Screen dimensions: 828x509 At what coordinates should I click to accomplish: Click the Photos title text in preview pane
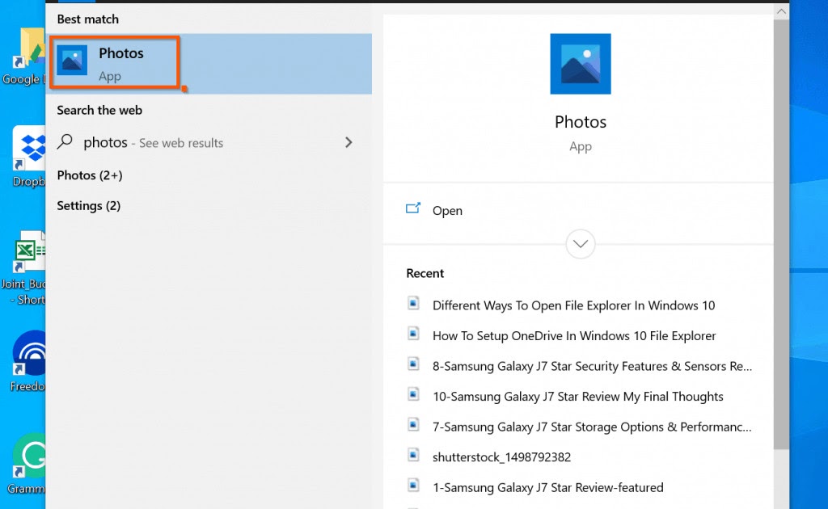[x=581, y=122]
